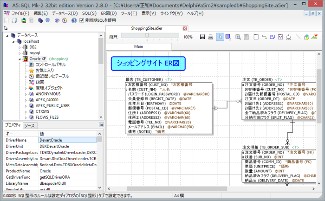Expand the CTXSYS schema node
The image size is (325, 201).
click(26, 112)
